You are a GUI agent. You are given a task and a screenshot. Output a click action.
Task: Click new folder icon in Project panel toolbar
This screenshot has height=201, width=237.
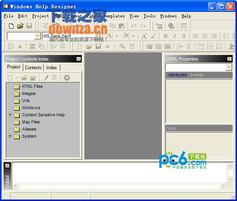[33, 78]
